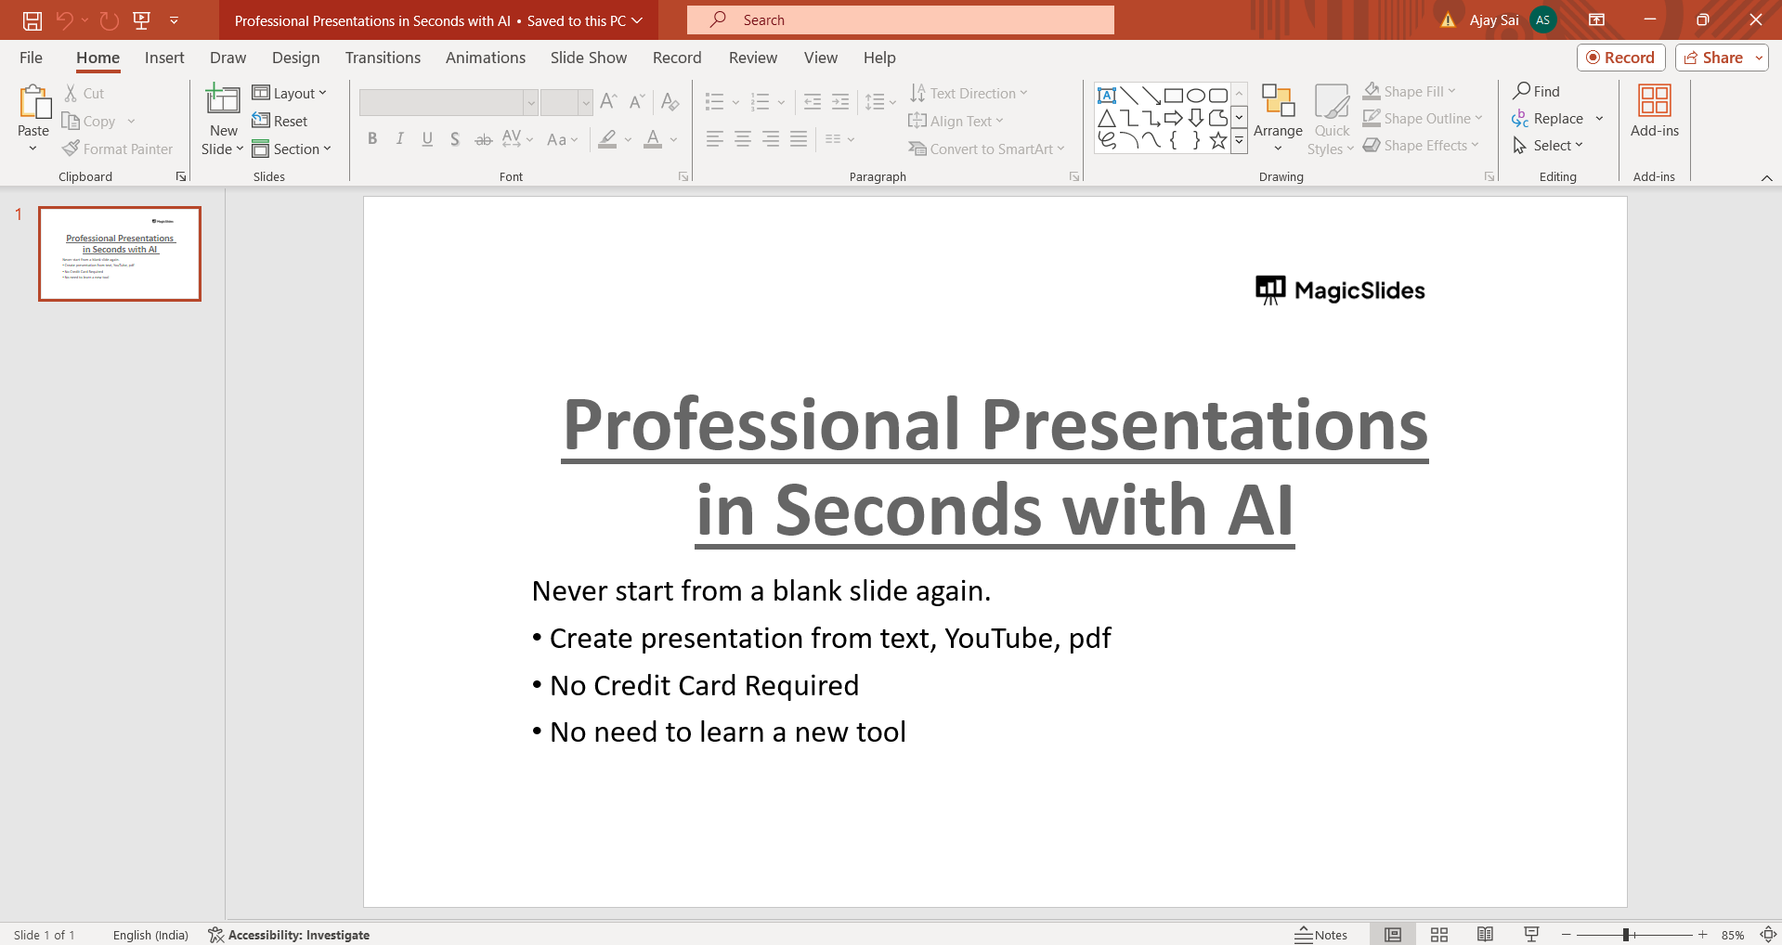Click the Share button
The image size is (1782, 945).
point(1713,58)
